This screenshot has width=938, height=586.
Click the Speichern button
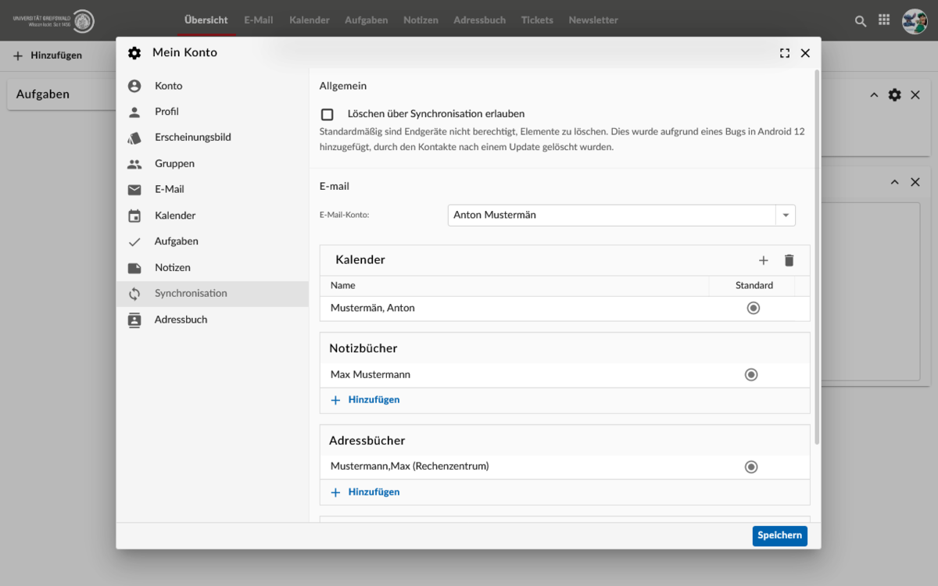point(779,535)
